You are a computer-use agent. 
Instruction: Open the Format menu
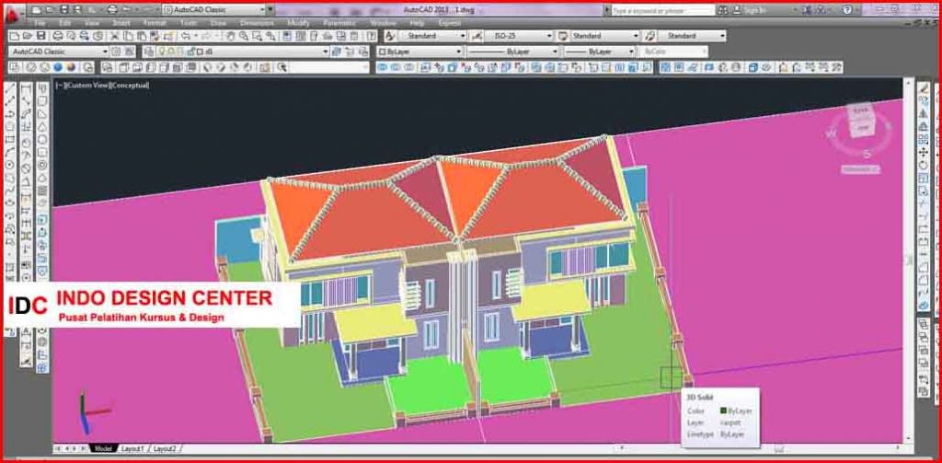[x=155, y=23]
